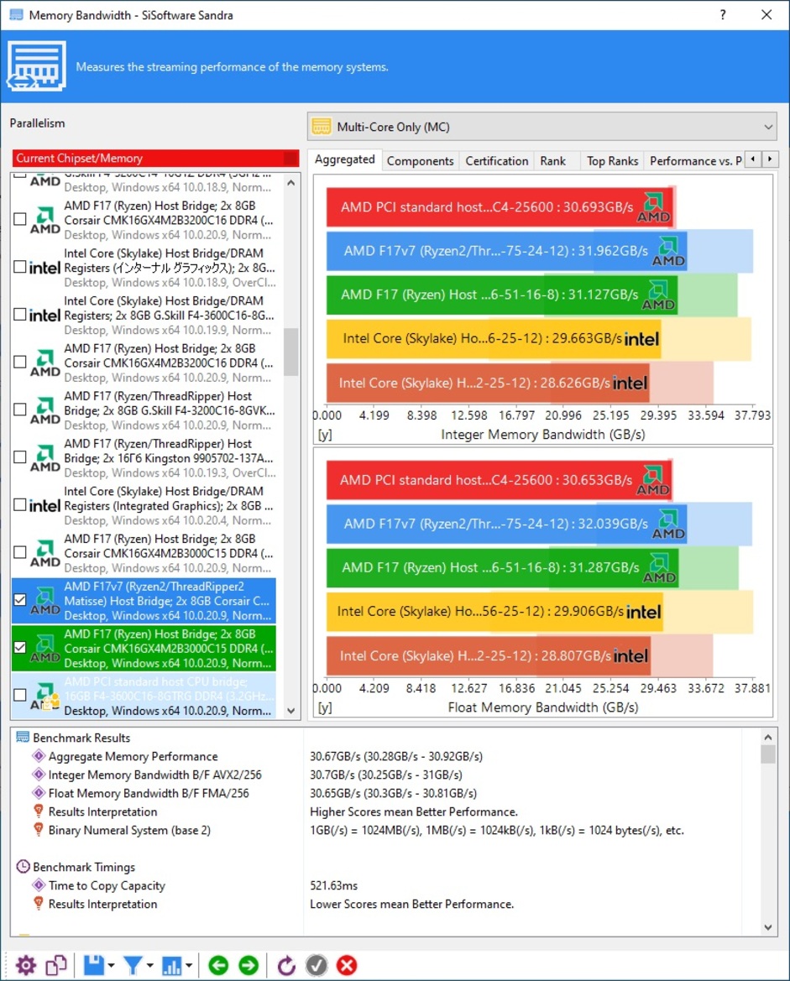Click the blue funnel filter icon
Viewport: 790px width, 981px height.
pyautogui.click(x=133, y=965)
